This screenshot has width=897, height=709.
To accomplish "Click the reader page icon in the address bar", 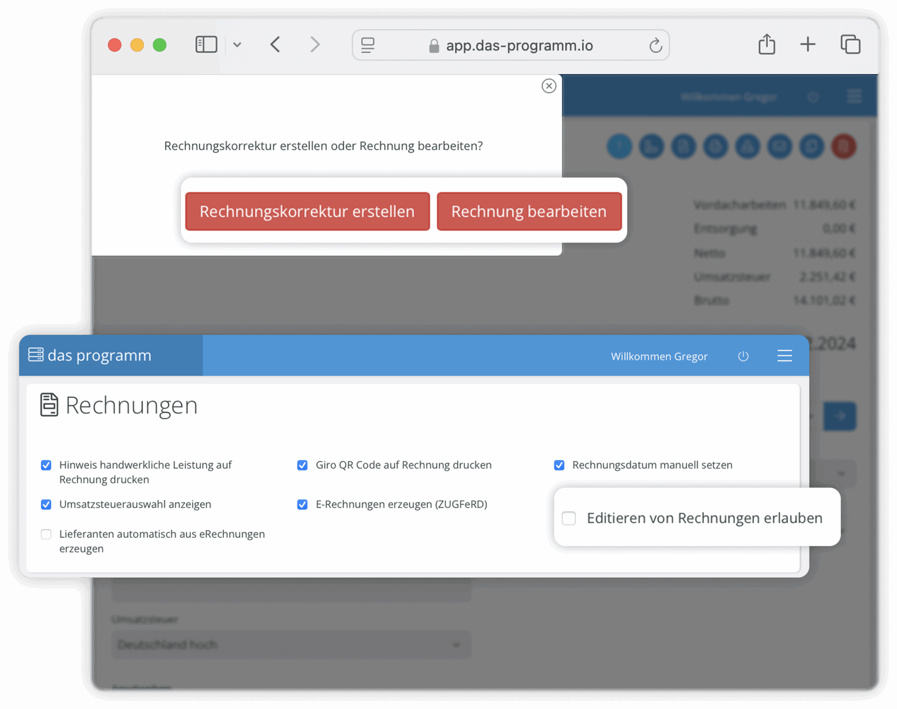I will click(x=367, y=45).
